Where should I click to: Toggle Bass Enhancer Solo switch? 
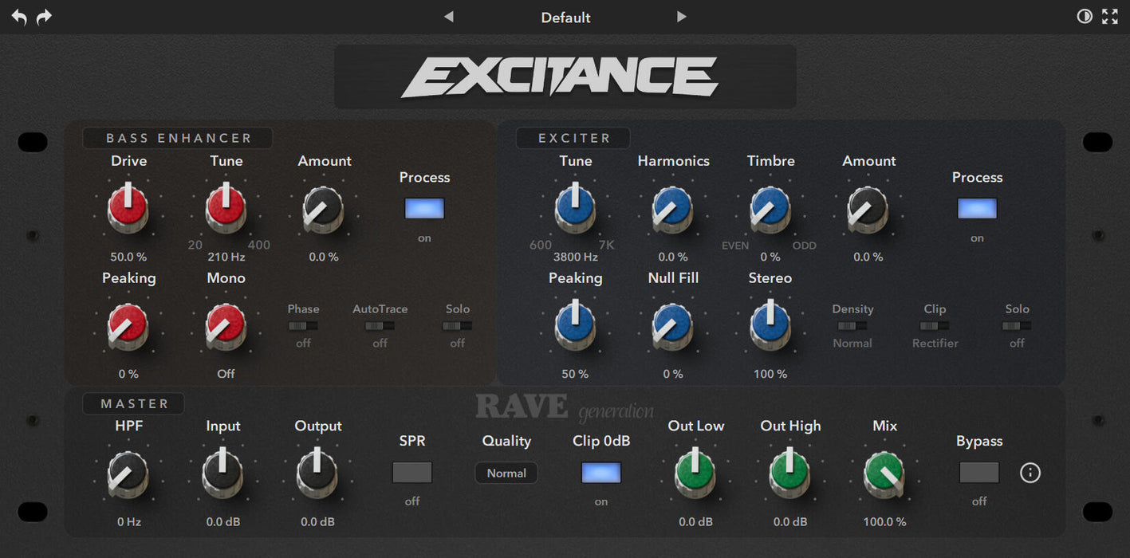[x=457, y=325]
